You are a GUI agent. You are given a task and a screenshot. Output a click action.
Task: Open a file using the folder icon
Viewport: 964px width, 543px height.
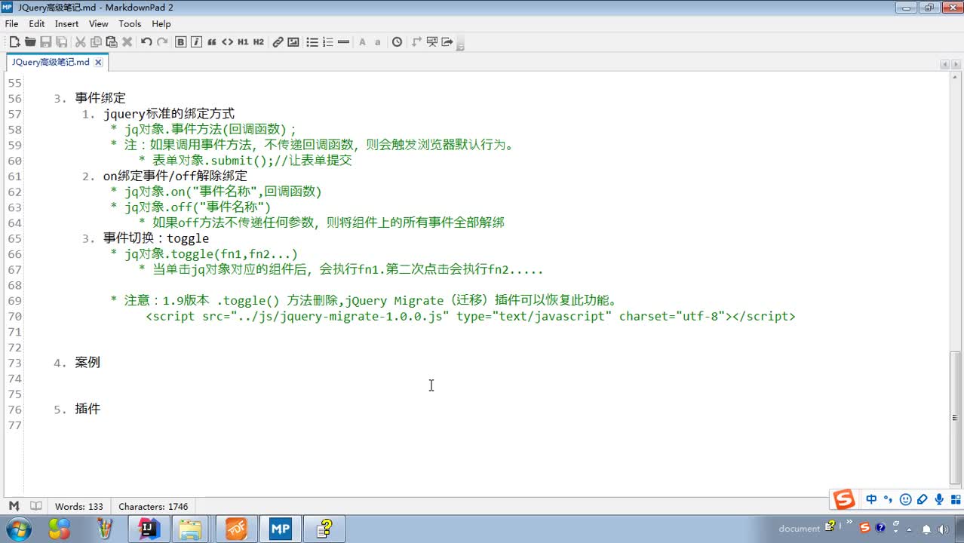[x=30, y=42]
